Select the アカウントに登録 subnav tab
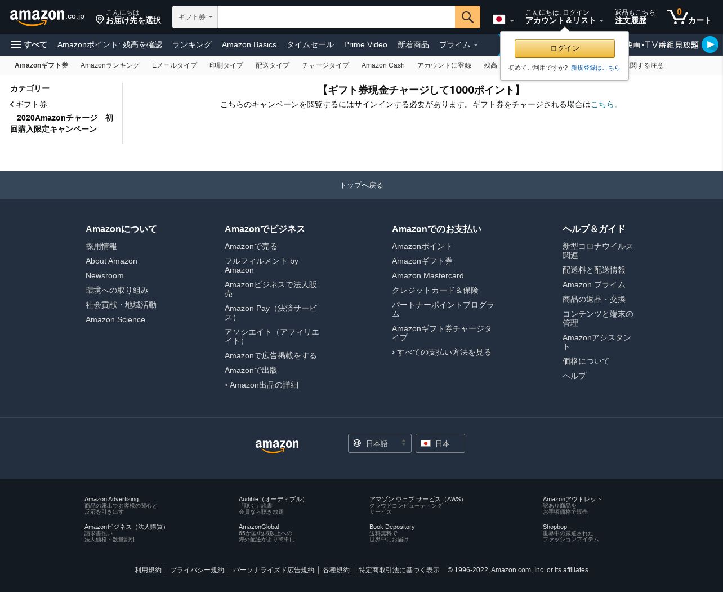This screenshot has height=592, width=723. (444, 65)
